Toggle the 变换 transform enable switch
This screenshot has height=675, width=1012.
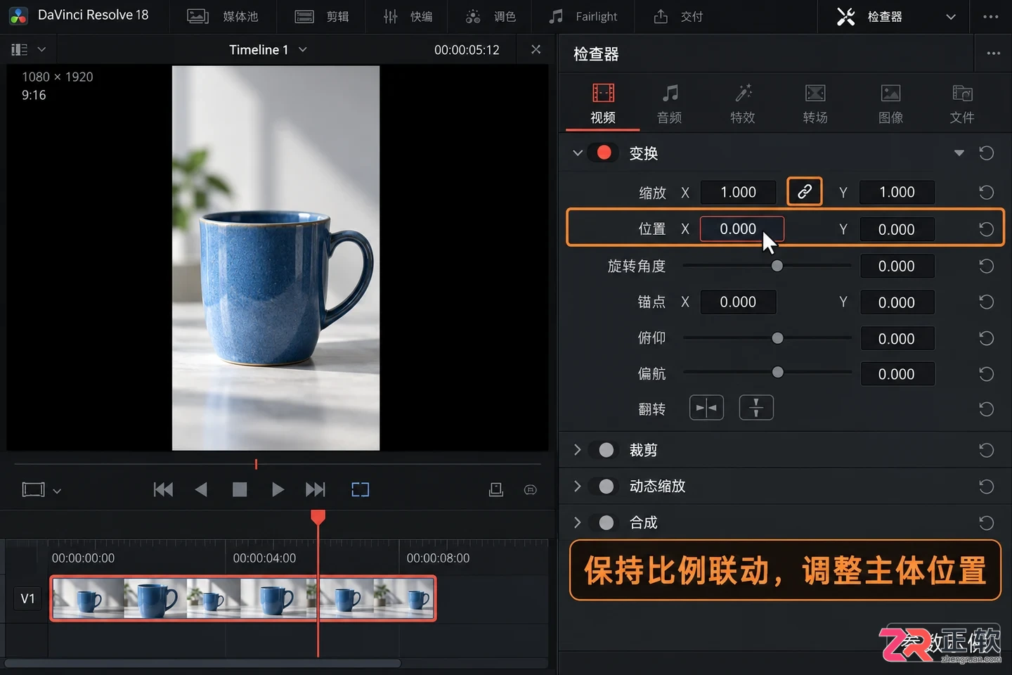604,153
